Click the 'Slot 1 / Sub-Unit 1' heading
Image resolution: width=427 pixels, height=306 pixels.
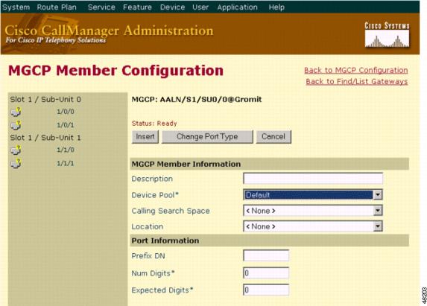(x=45, y=138)
